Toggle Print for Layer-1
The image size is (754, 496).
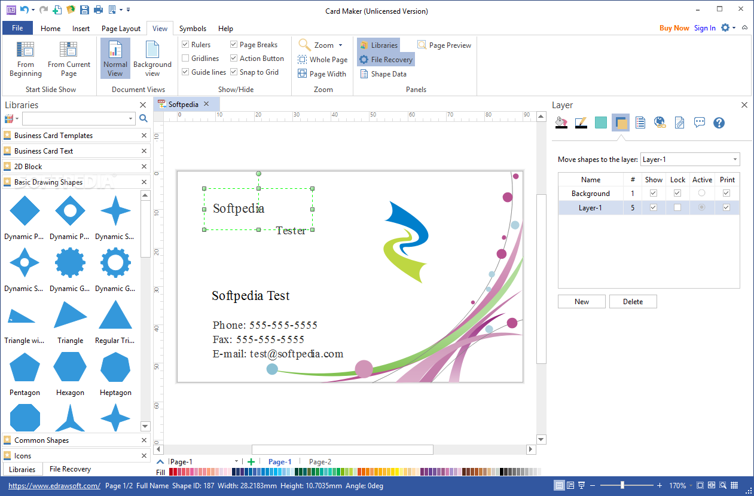[x=726, y=207]
